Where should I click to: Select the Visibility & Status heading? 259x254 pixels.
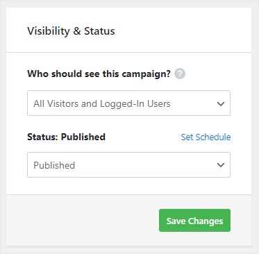[x=71, y=31]
